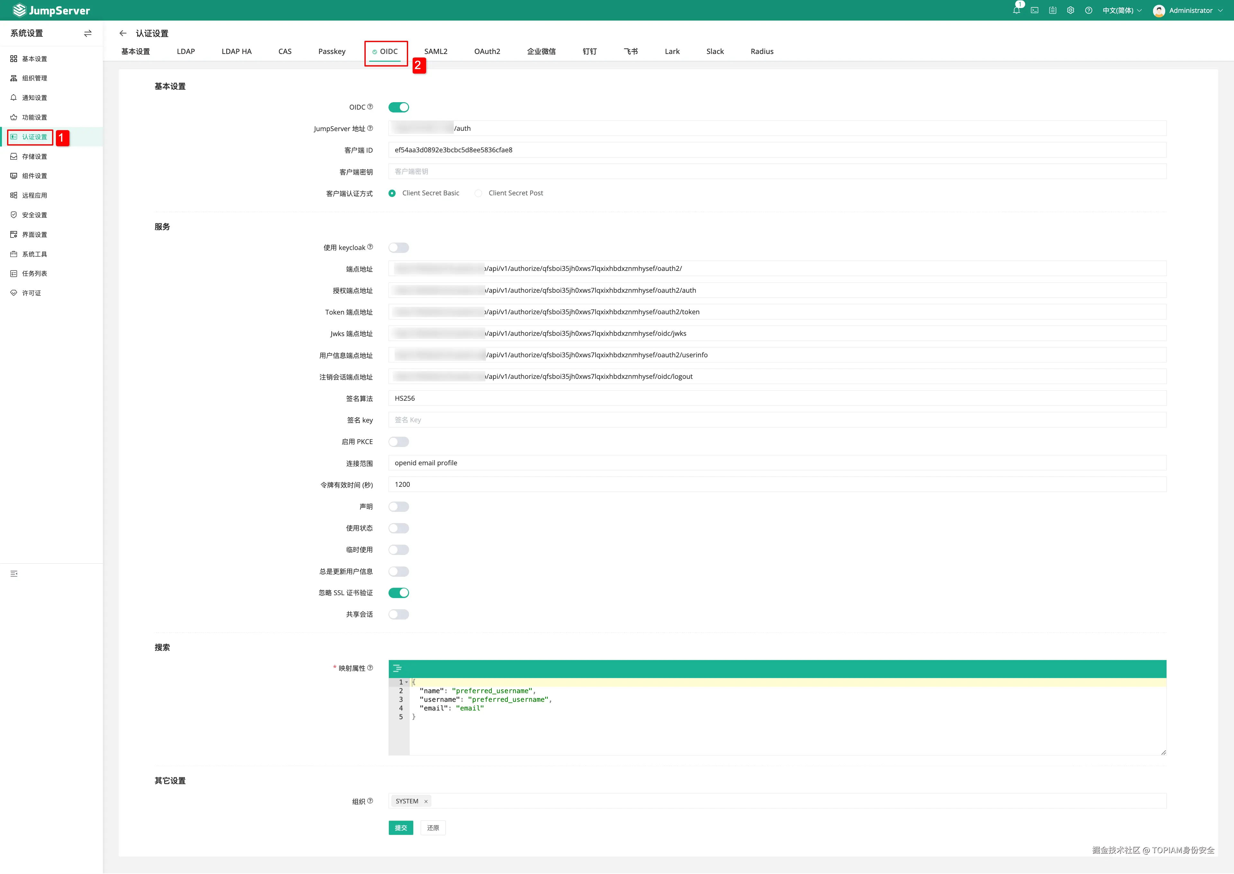1234x874 pixels.
Task: Enable the 启用 PKCE switch
Action: click(x=398, y=442)
